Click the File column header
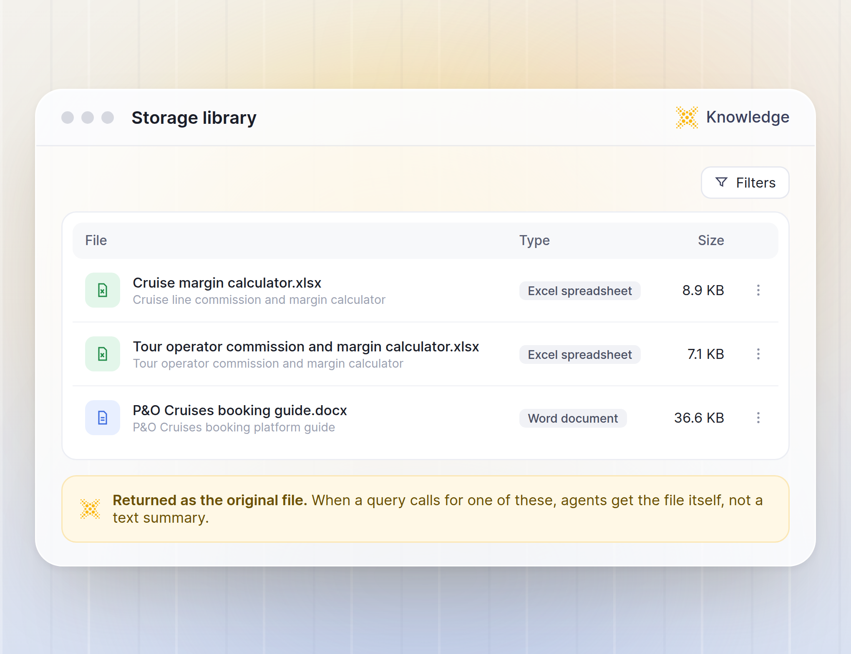The width and height of the screenshot is (851, 654). (x=96, y=241)
